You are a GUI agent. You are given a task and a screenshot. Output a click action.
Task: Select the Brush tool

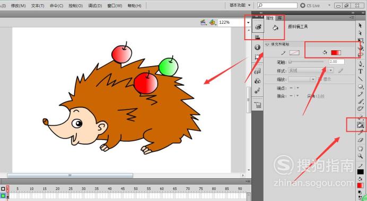click(361, 102)
